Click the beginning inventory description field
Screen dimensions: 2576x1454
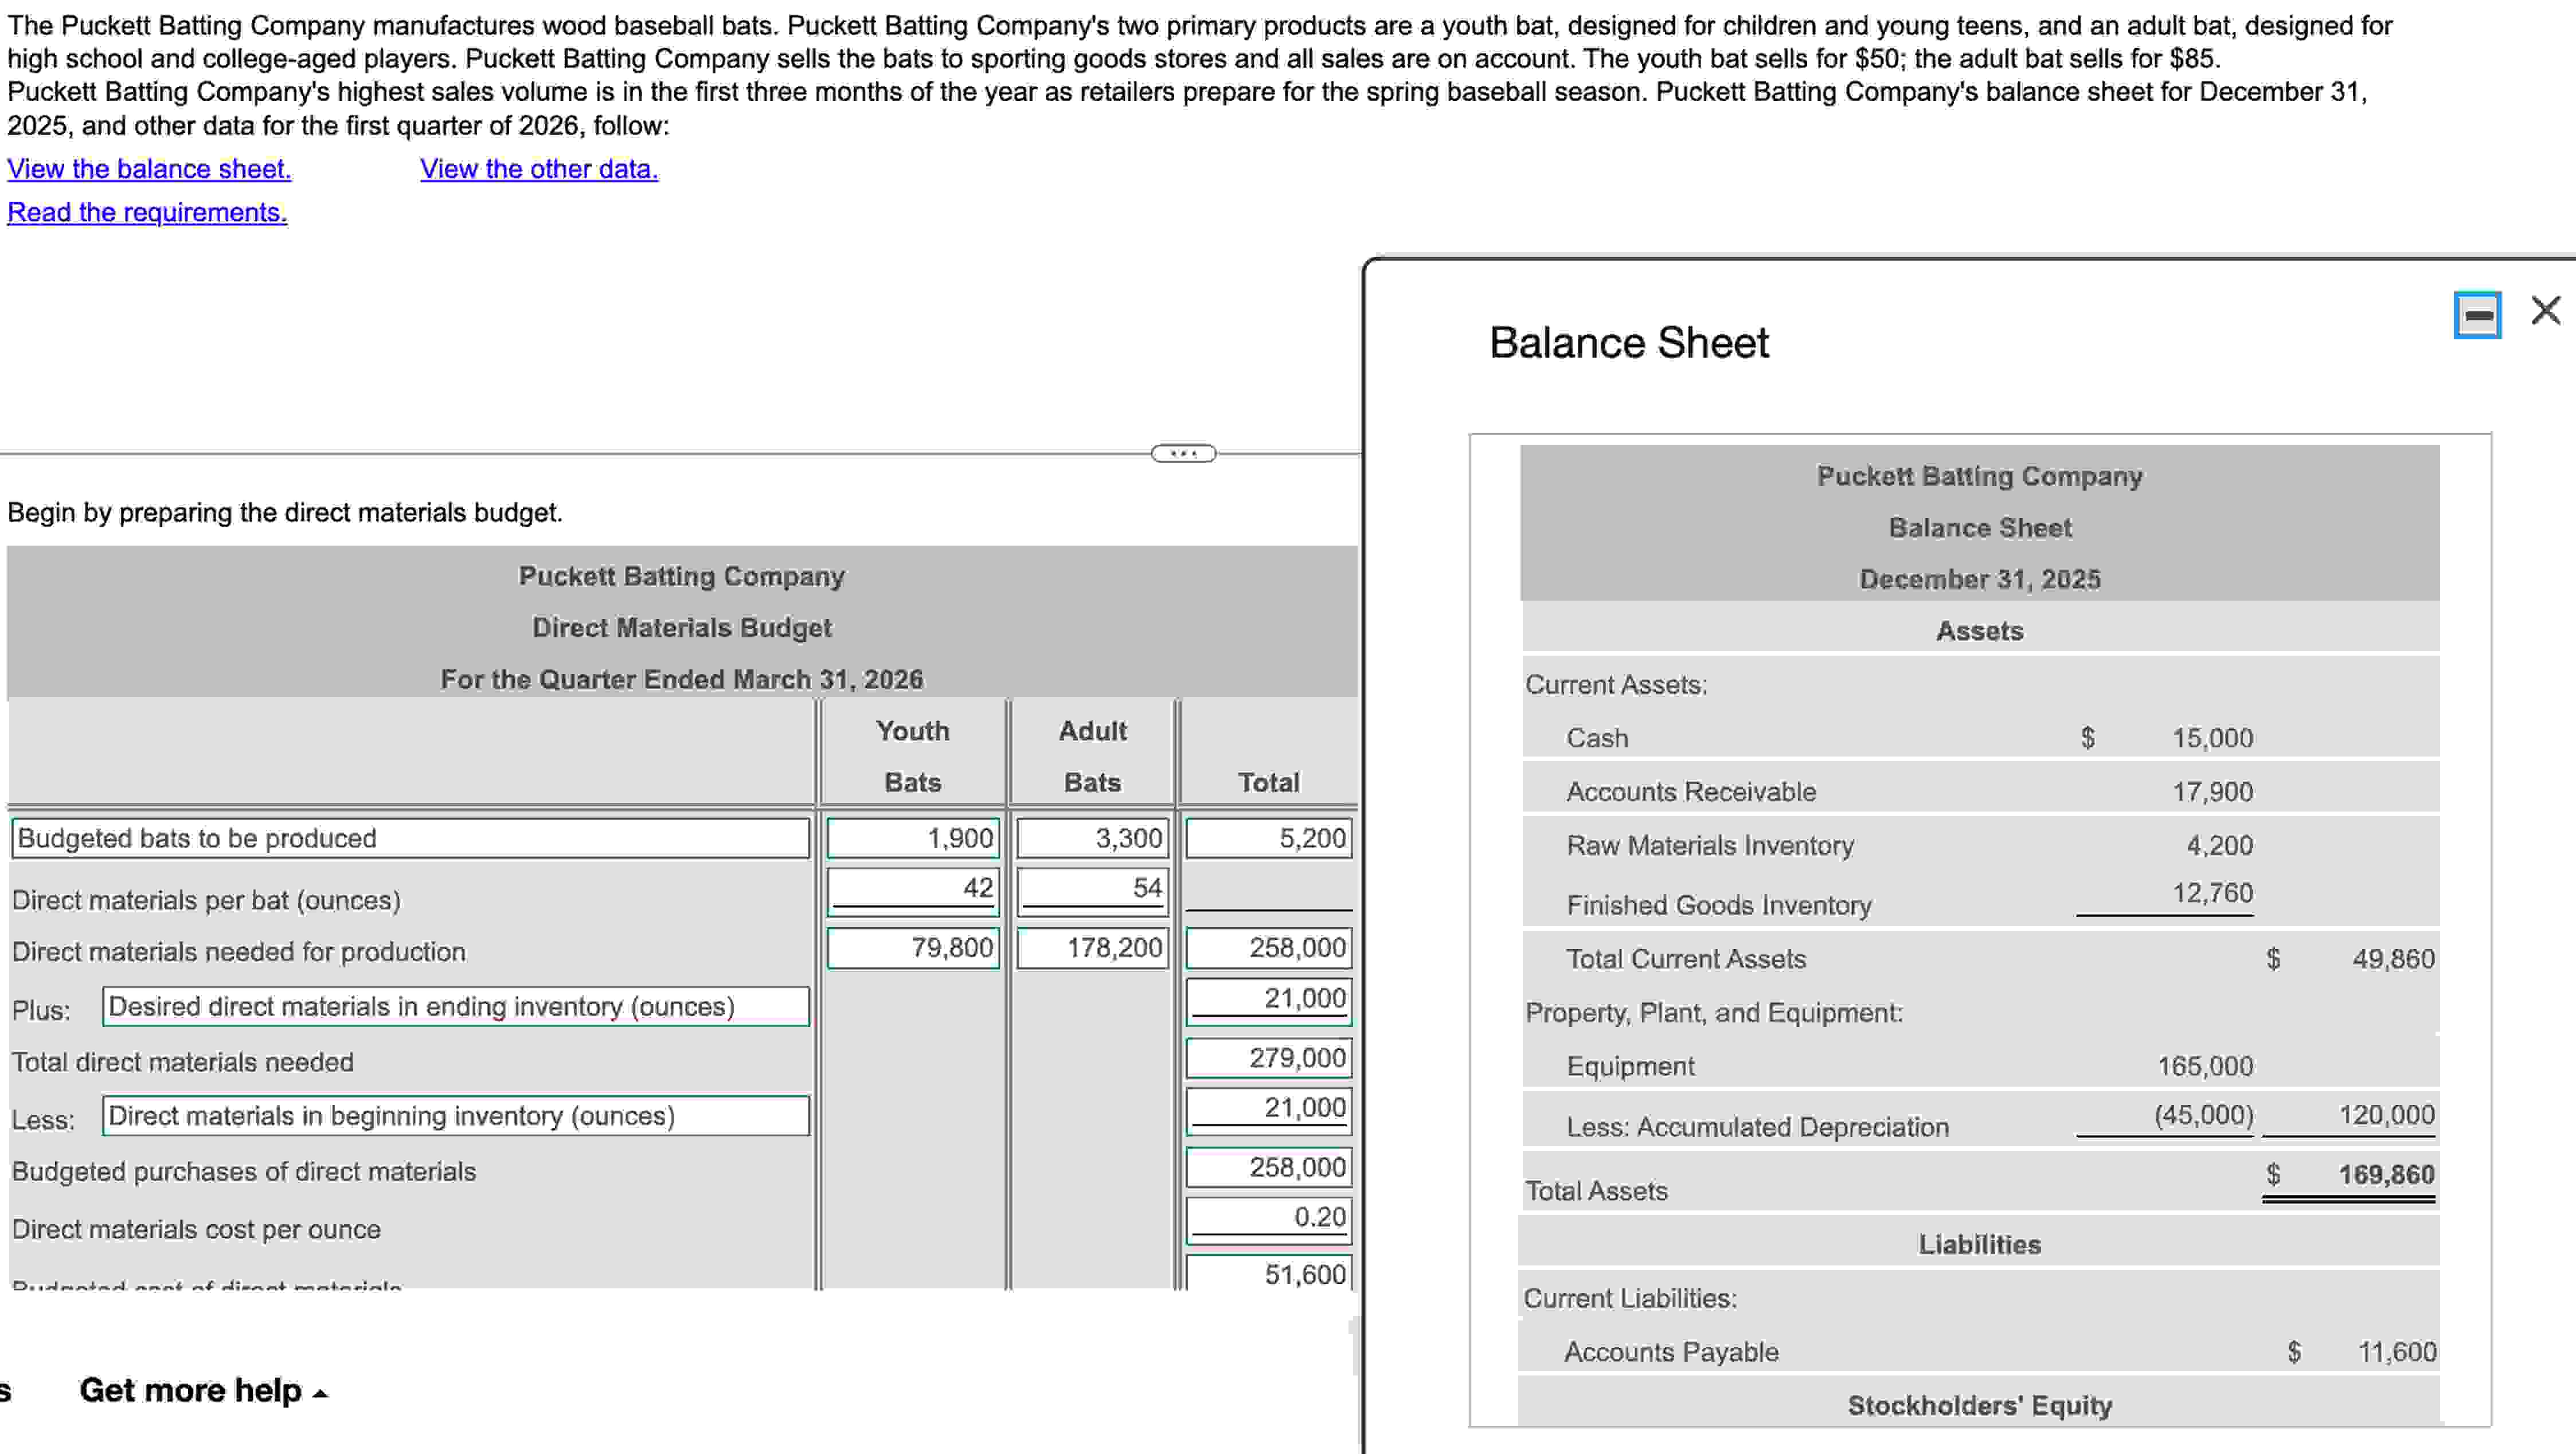[x=455, y=1116]
